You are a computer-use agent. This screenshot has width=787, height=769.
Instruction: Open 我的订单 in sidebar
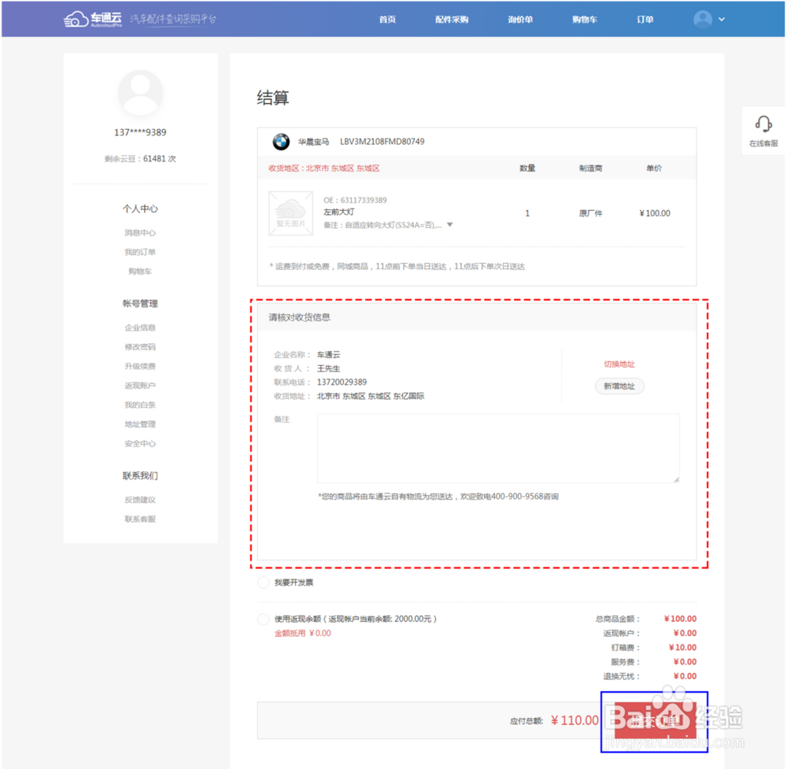[140, 252]
